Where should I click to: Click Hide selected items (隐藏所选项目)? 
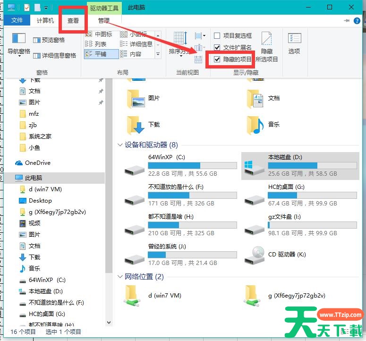tap(266, 47)
